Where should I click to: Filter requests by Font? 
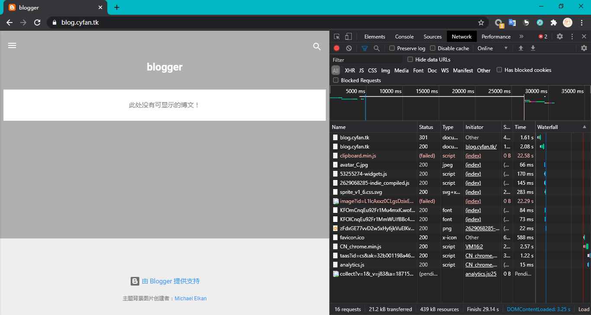click(418, 70)
